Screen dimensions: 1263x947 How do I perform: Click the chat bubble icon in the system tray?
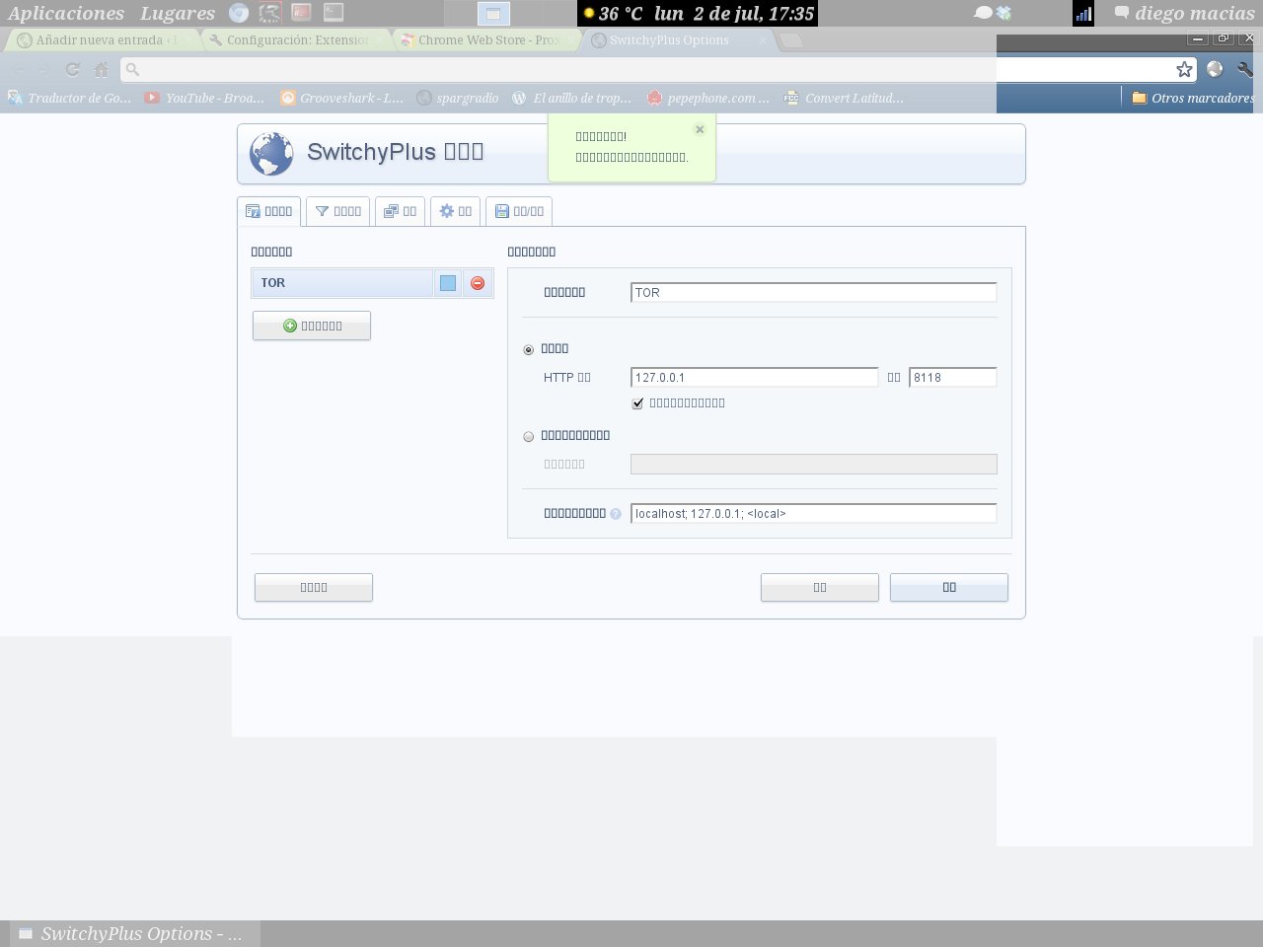(983, 13)
